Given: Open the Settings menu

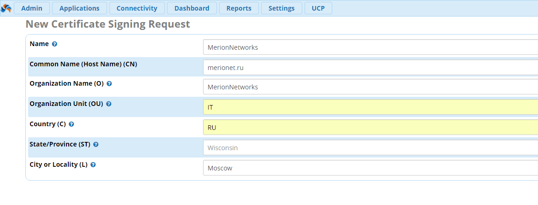Looking at the screenshot, I should pos(281,8).
